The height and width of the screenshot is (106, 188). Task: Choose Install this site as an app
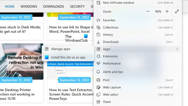click(x=68, y=57)
